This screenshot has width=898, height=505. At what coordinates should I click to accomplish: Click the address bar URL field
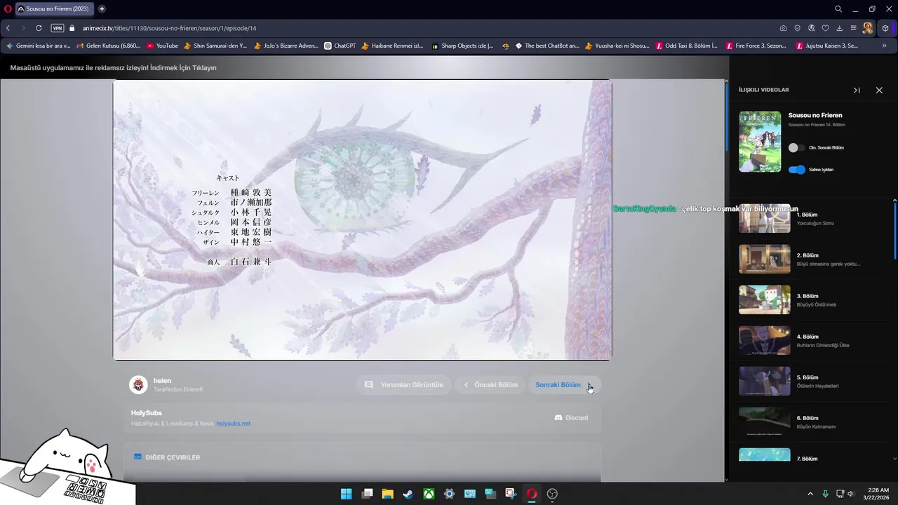(x=421, y=28)
